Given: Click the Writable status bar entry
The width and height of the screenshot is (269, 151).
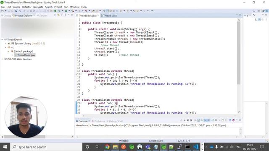Looking at the screenshot, I should (124, 141).
